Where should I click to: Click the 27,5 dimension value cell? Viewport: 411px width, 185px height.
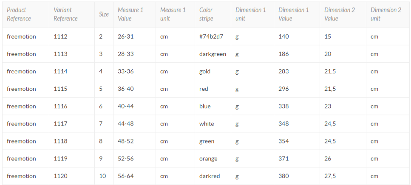(x=330, y=176)
